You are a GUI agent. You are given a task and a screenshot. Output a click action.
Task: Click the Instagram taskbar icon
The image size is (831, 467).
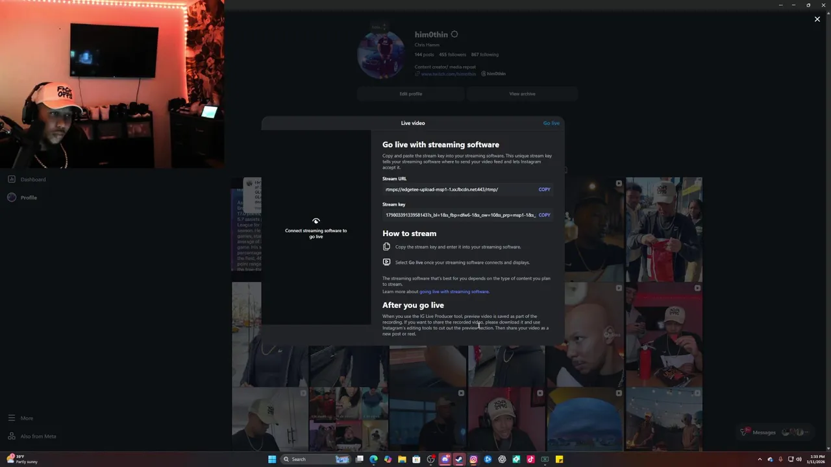click(x=473, y=459)
